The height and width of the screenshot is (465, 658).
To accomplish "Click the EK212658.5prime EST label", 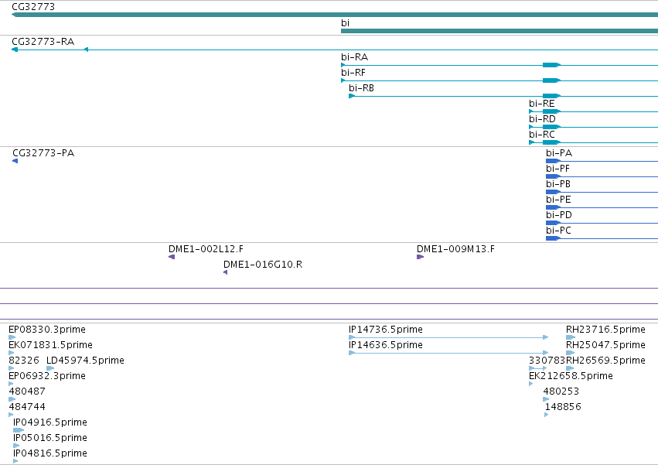I will point(571,376).
